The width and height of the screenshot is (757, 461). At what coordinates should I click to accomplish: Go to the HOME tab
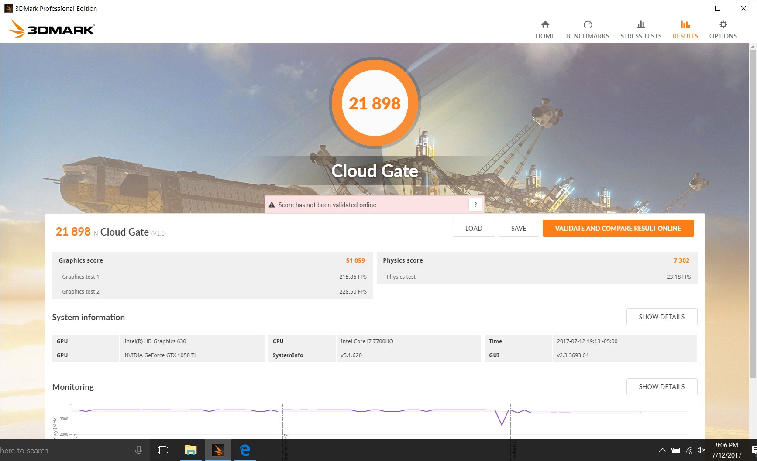[x=545, y=30]
